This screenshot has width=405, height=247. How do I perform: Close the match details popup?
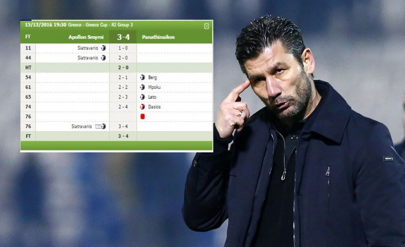207,26
